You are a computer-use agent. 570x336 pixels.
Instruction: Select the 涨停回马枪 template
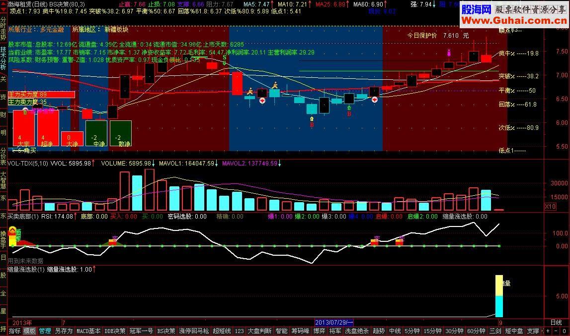click(x=194, y=331)
